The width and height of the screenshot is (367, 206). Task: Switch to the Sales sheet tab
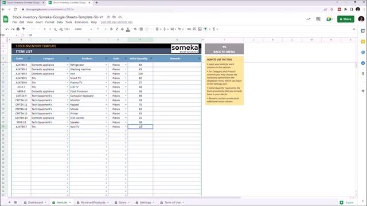pyautogui.click(x=122, y=203)
